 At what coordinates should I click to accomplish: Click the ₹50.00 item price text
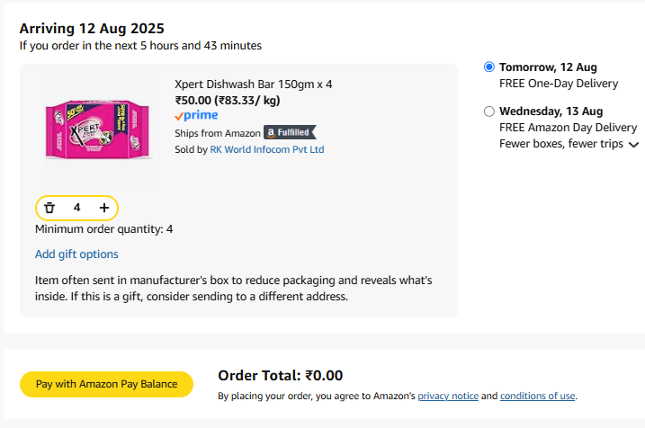coord(193,101)
